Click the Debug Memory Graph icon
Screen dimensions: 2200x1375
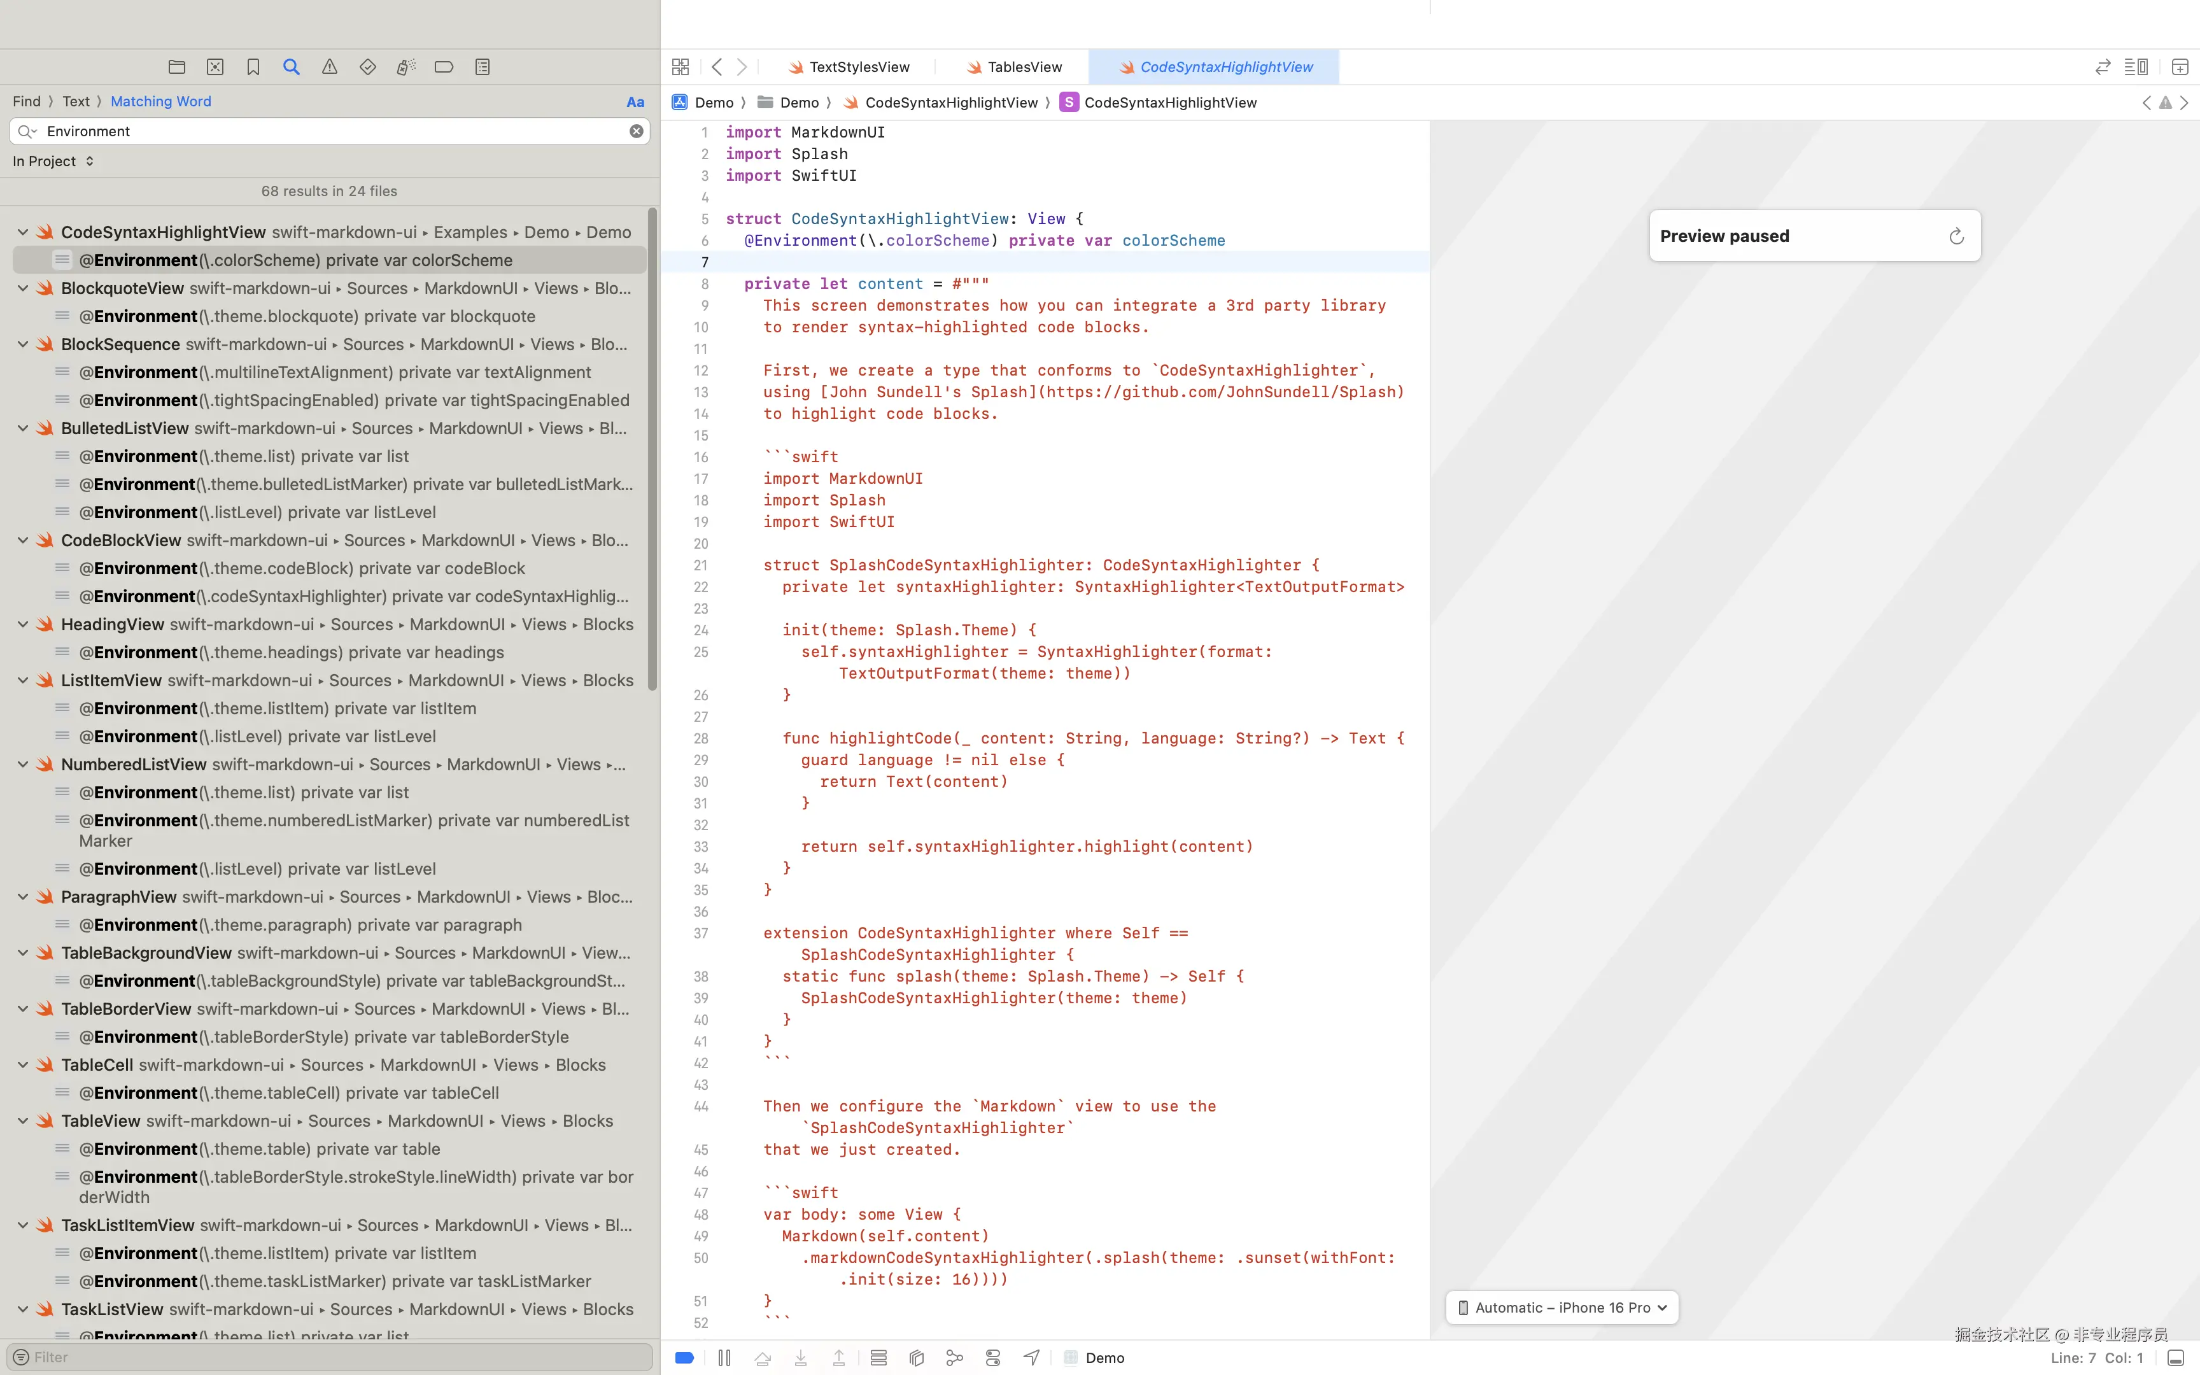(x=955, y=1358)
